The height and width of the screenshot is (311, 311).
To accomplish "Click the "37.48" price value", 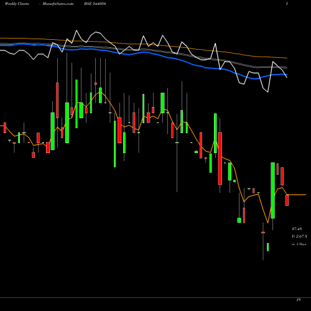I will coord(297,229).
